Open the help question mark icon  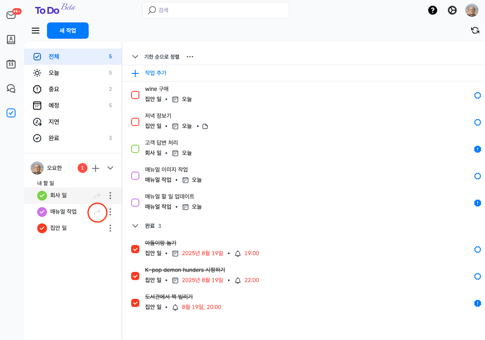[433, 10]
